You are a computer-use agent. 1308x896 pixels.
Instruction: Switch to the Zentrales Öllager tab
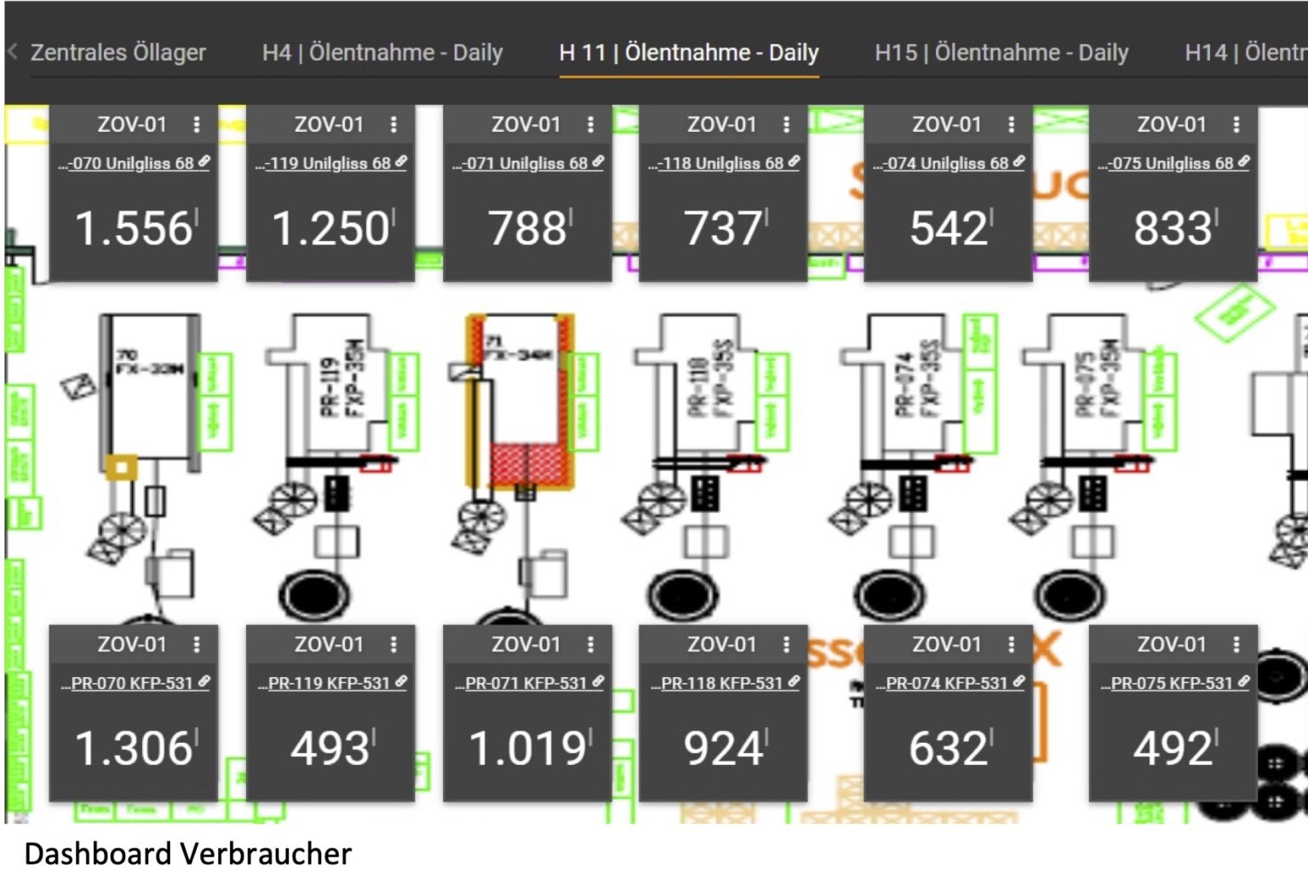[118, 53]
